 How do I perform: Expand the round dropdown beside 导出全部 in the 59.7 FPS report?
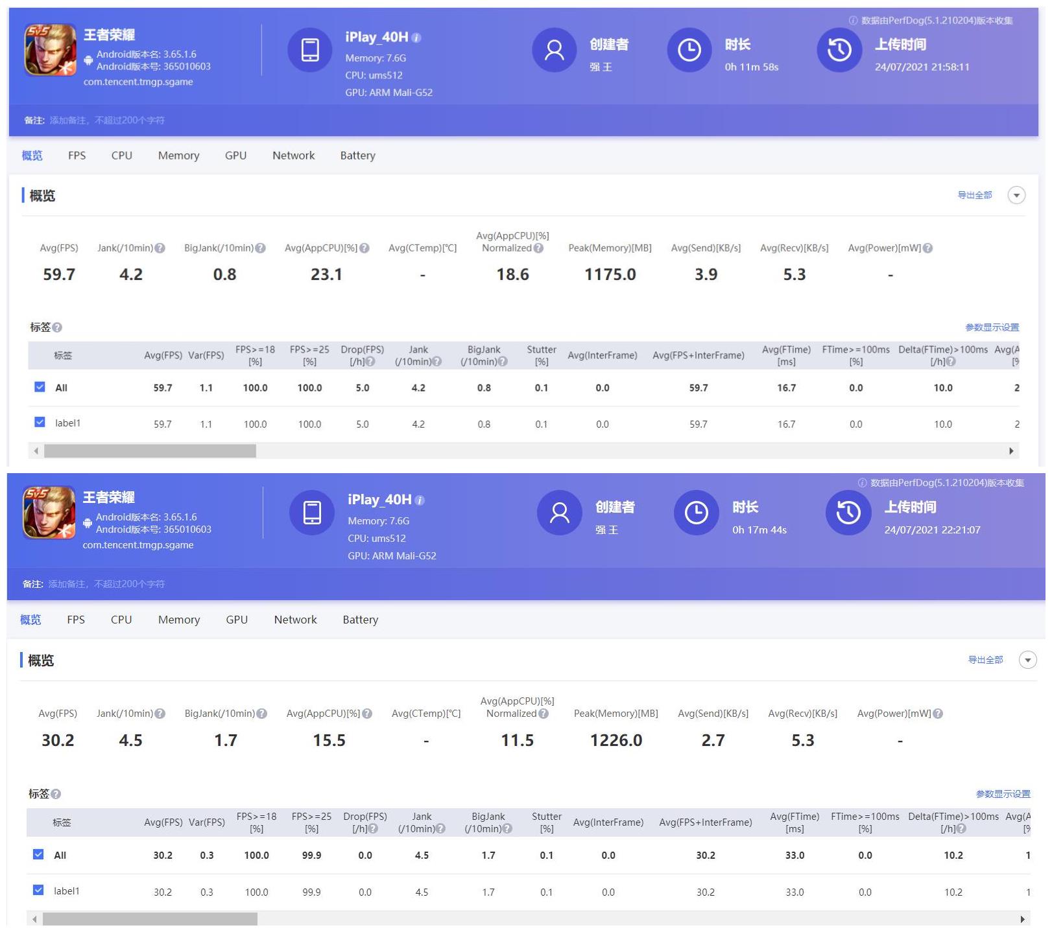coord(1016,195)
